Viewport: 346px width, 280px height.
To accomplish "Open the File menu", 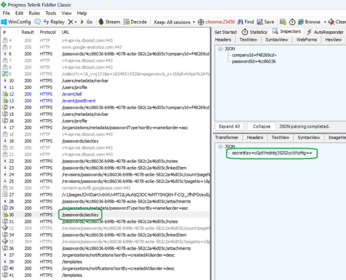I will click(x=6, y=13).
